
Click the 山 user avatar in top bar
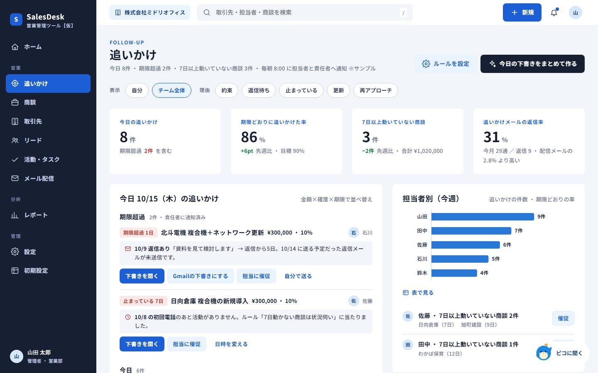coord(576,12)
